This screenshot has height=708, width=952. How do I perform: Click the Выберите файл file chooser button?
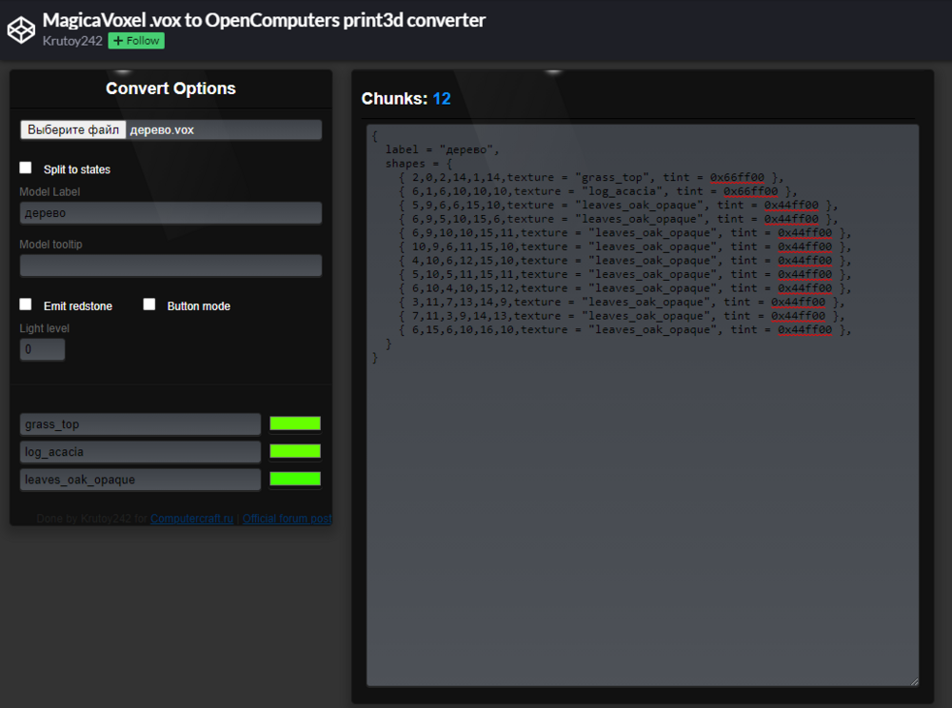[x=73, y=129]
